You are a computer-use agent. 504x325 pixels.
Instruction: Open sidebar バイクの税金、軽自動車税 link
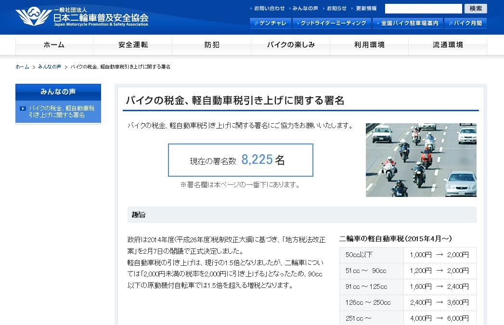click(x=62, y=112)
